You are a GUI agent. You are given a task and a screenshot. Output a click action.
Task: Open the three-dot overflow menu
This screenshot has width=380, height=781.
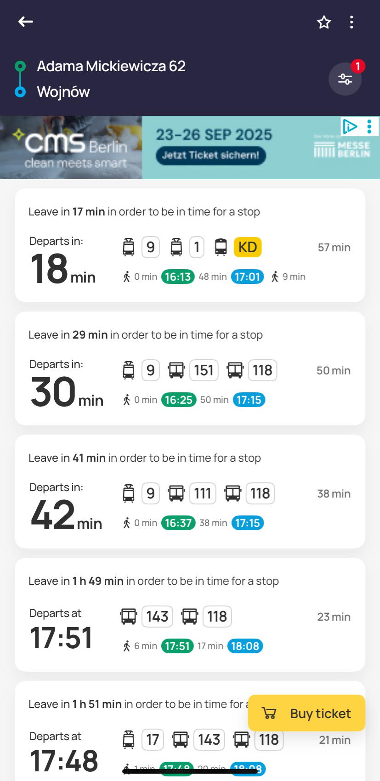[352, 22]
